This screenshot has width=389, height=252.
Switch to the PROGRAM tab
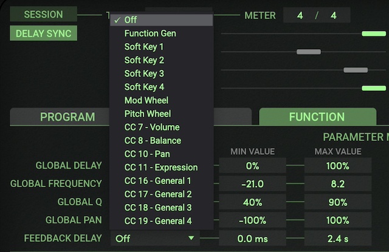tap(67, 117)
